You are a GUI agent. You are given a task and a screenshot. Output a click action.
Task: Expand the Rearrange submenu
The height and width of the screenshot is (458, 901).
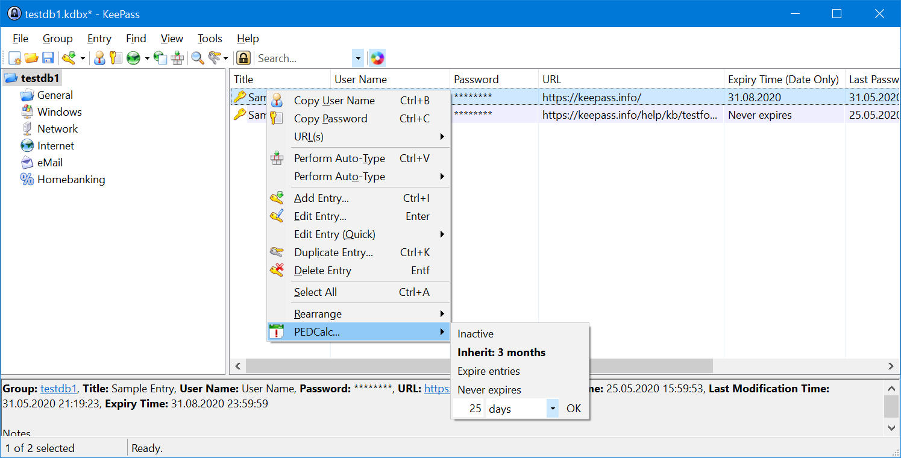pos(359,314)
